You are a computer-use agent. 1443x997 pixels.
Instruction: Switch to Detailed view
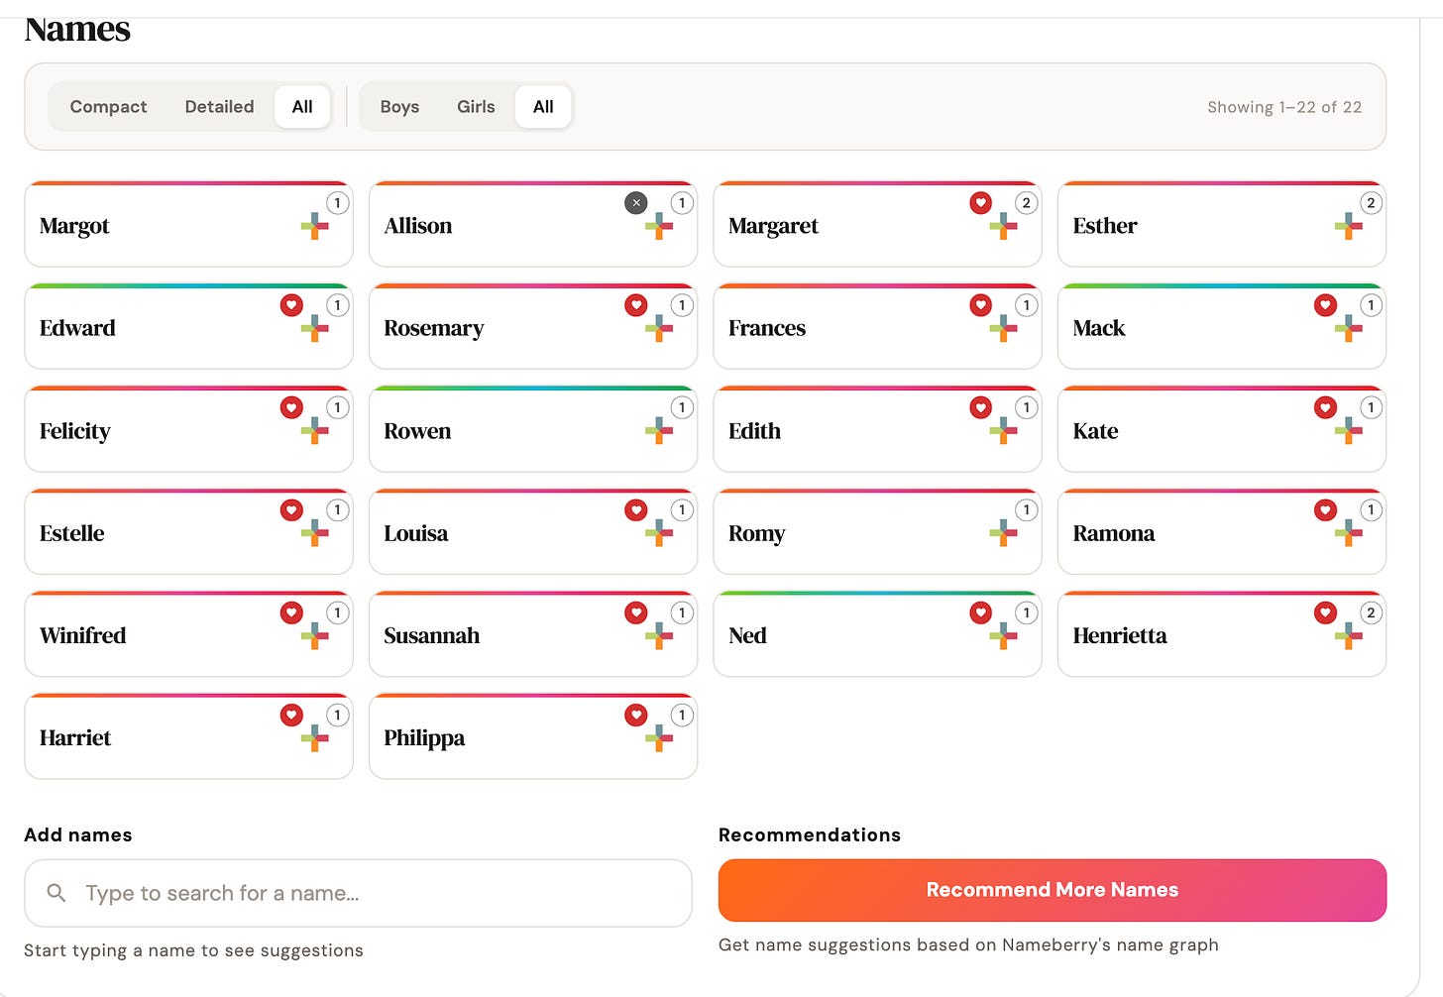(x=219, y=107)
